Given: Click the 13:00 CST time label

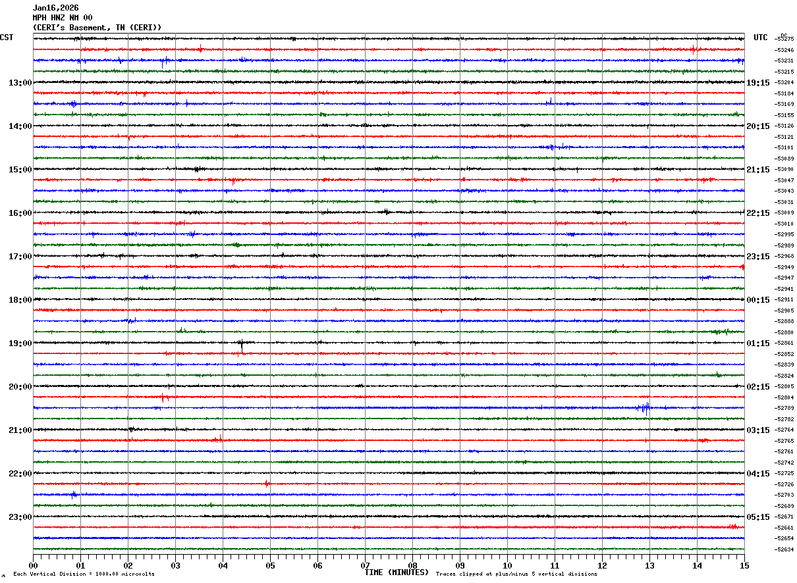Looking at the screenshot, I should click(x=20, y=83).
